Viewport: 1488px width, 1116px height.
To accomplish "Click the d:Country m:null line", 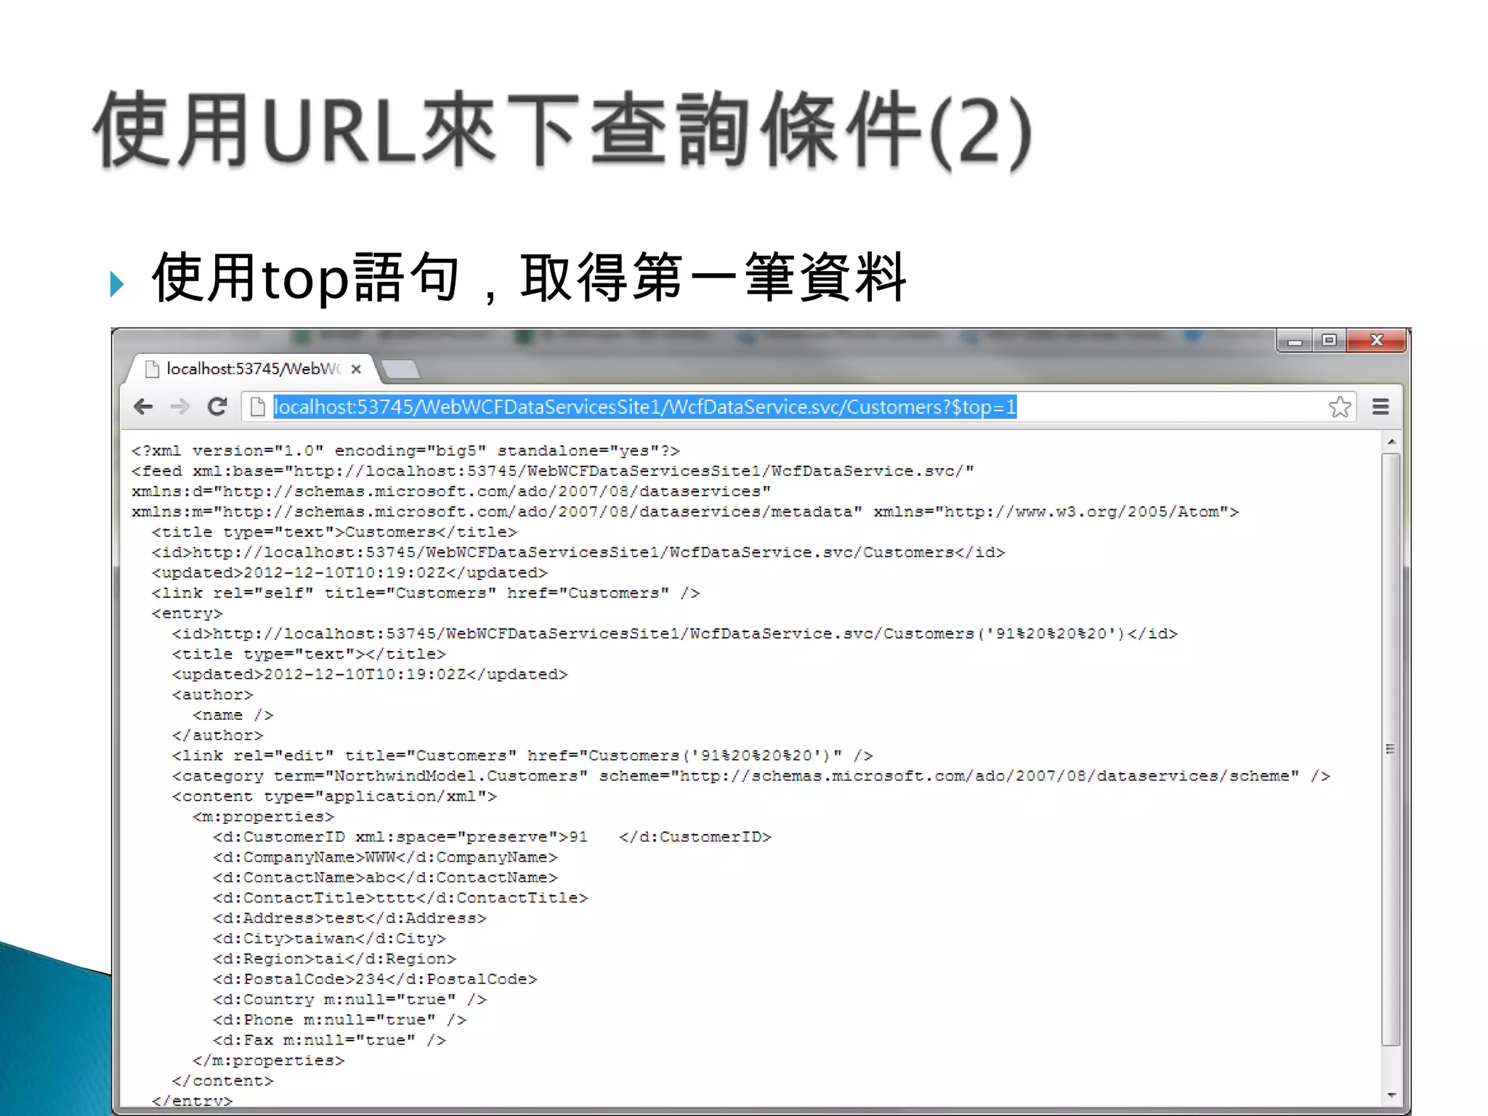I will point(349,1000).
